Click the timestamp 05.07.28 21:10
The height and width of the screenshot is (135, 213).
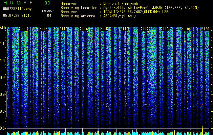click(17, 16)
